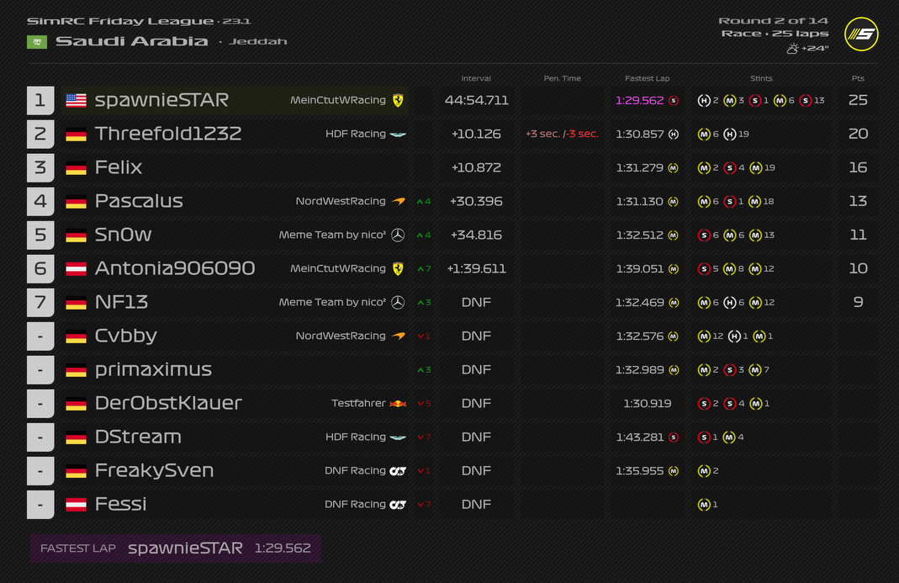The height and width of the screenshot is (583, 899).
Task: Click the red positions-lost arrow for DerObstKlauer
Action: (x=420, y=404)
